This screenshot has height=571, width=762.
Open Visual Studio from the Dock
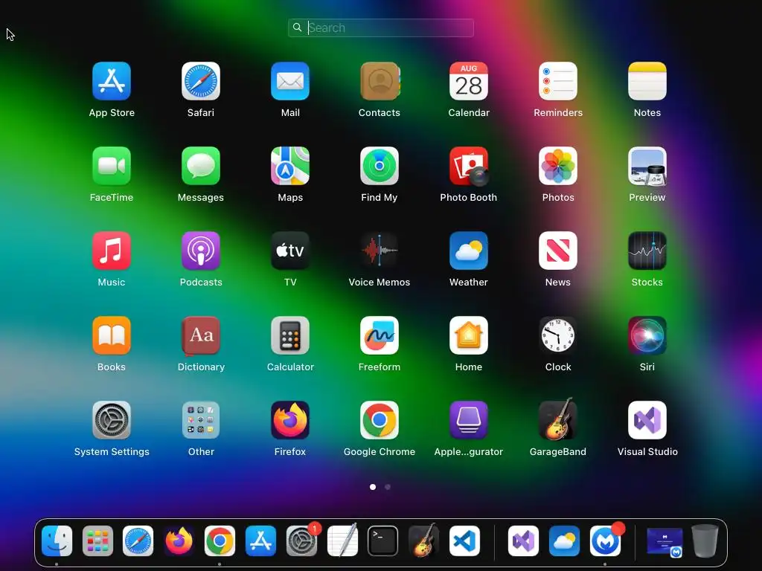[523, 541]
